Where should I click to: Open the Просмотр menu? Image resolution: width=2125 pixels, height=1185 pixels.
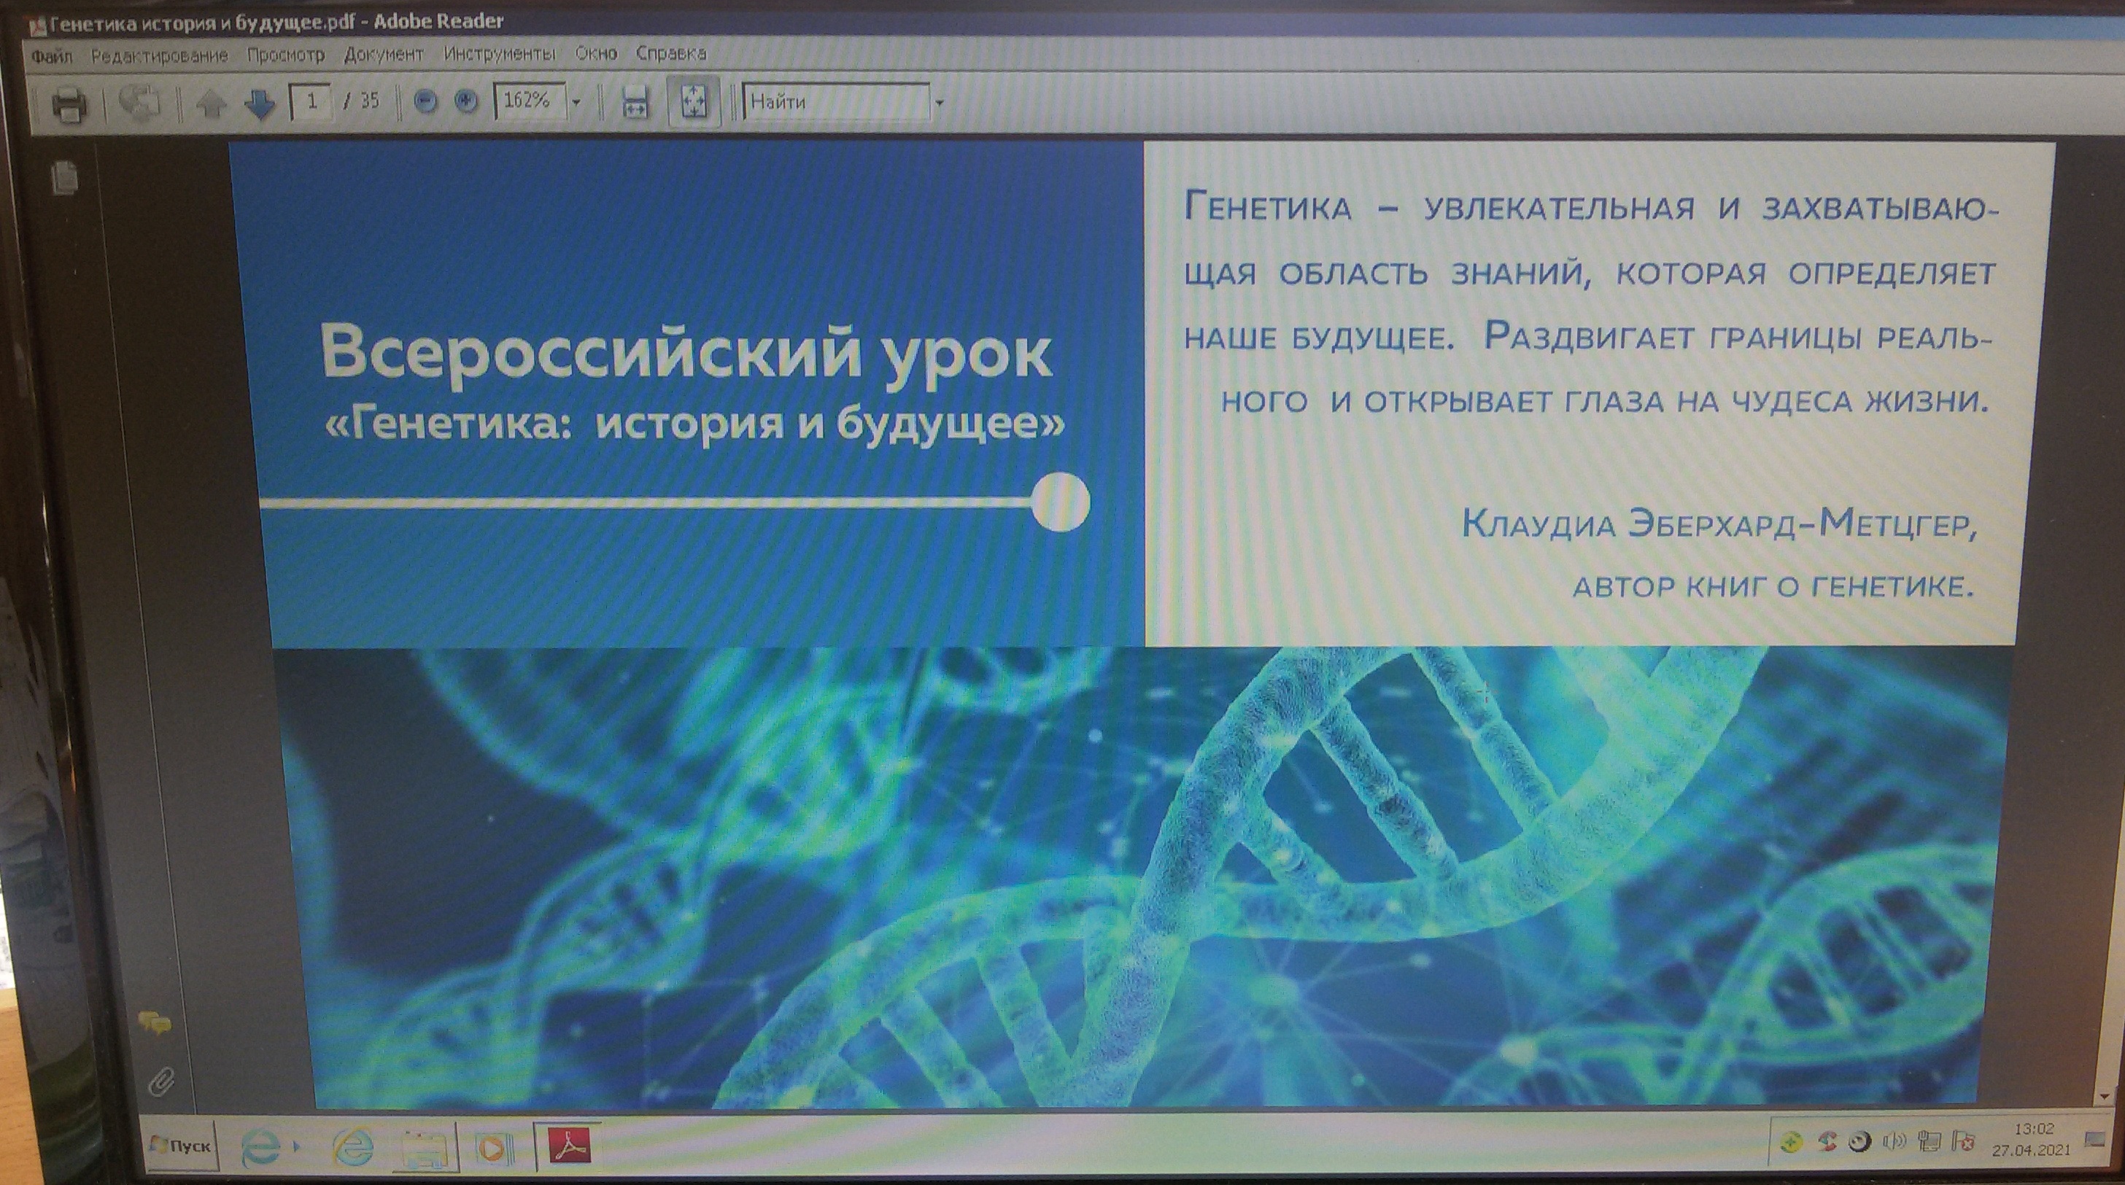point(285,55)
